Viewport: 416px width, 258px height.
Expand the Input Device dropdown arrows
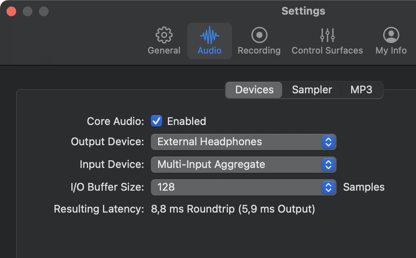(328, 165)
